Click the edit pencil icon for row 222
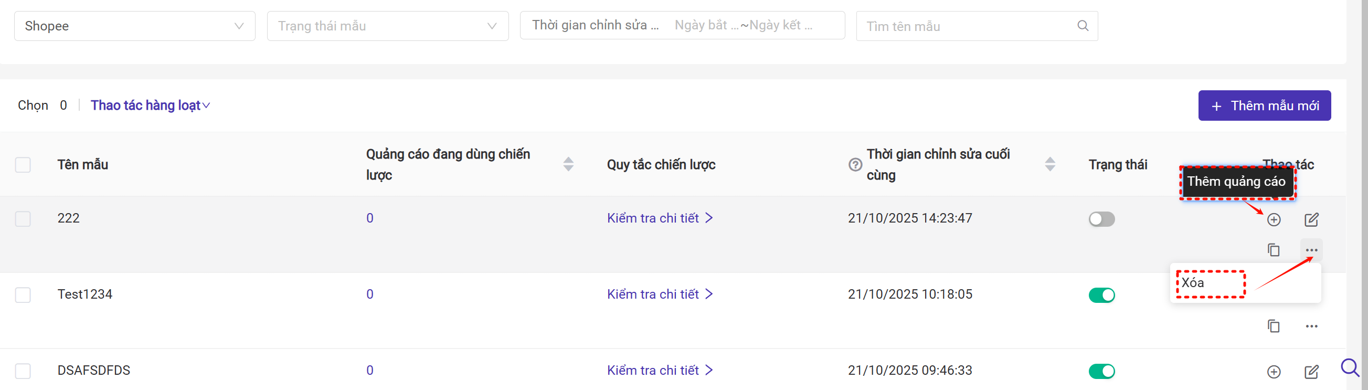This screenshot has height=390, width=1368. (1311, 219)
